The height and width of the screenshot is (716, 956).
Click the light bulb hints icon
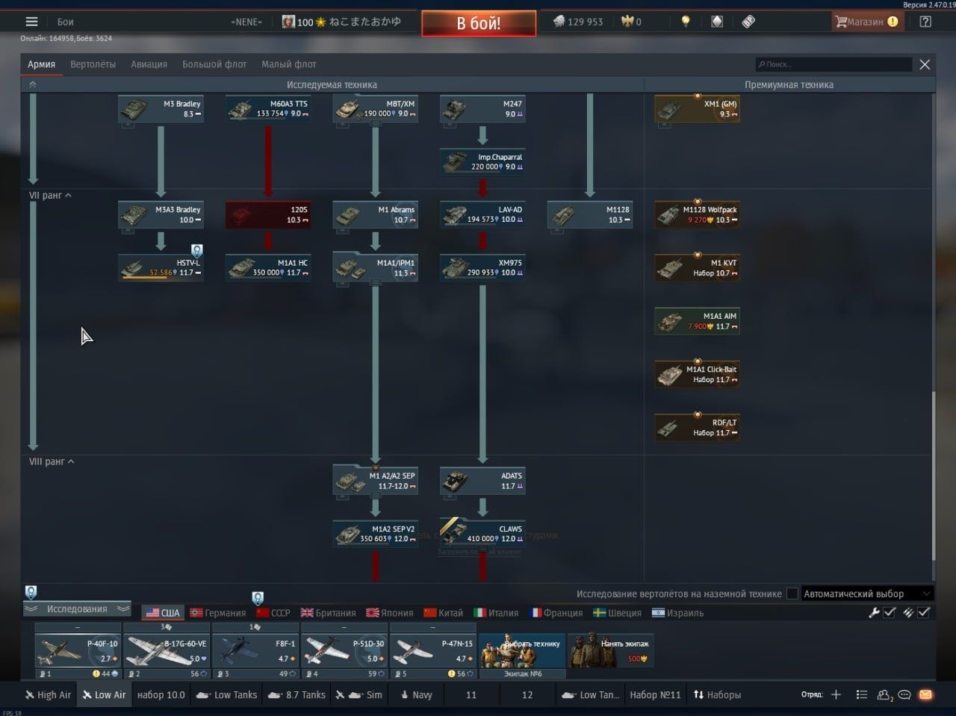point(686,22)
